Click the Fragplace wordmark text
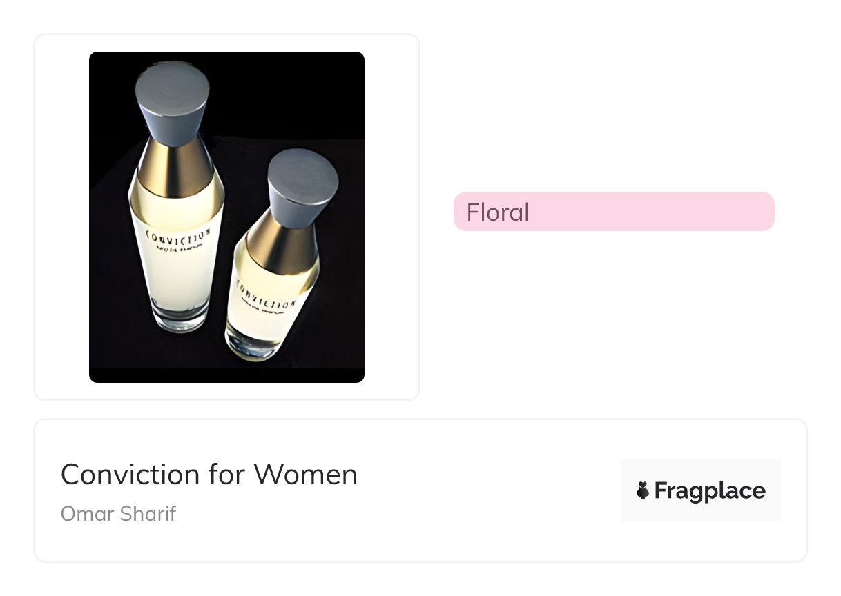Screen dimensions: 841x596 (710, 491)
